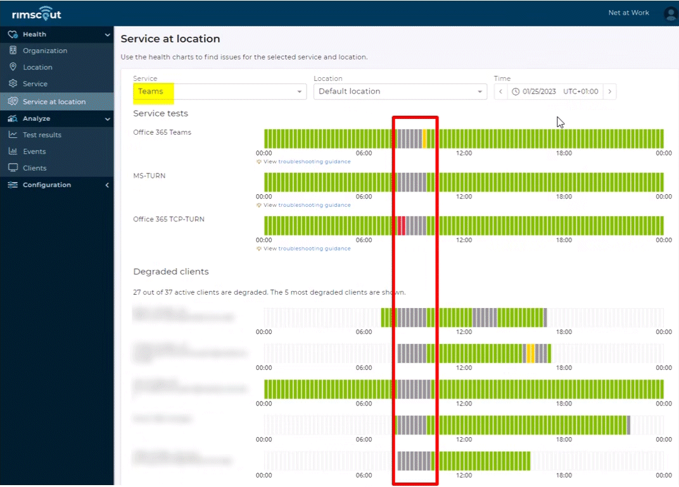Go to next day in Time picker
The width and height of the screenshot is (679, 487).
point(610,91)
